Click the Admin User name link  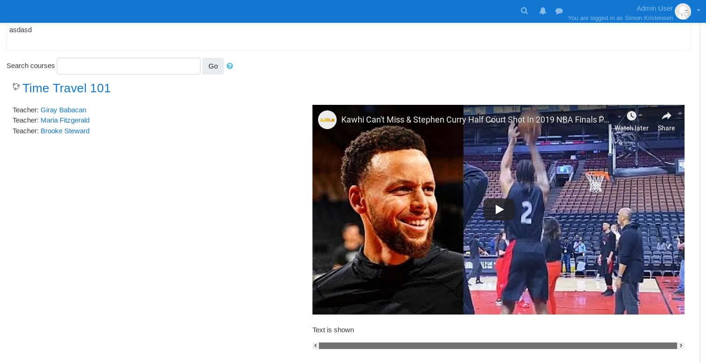654,8
